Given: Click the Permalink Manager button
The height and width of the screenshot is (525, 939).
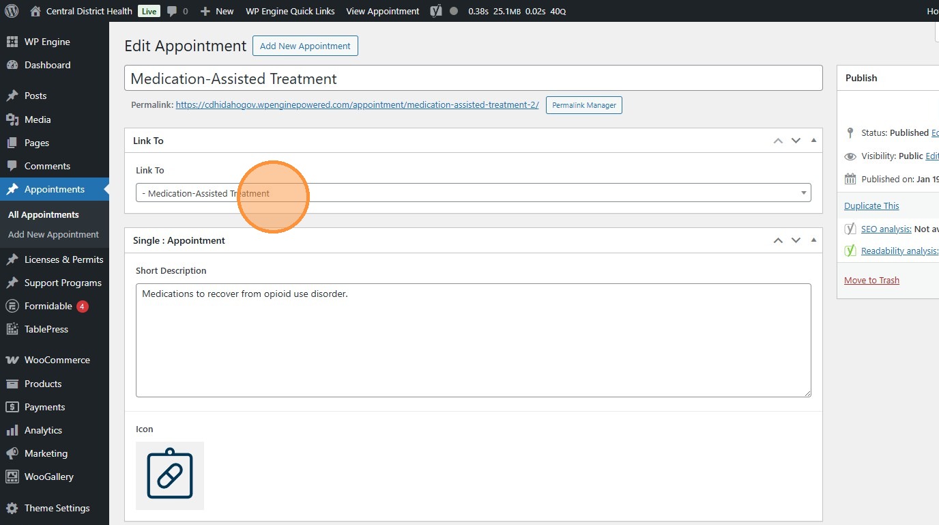Looking at the screenshot, I should [583, 105].
